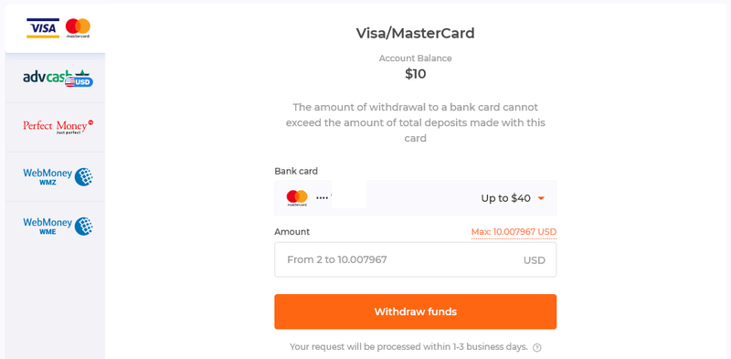This screenshot has width=731, height=359.
Task: Click the Visa logo in the sidebar
Action: [x=43, y=28]
